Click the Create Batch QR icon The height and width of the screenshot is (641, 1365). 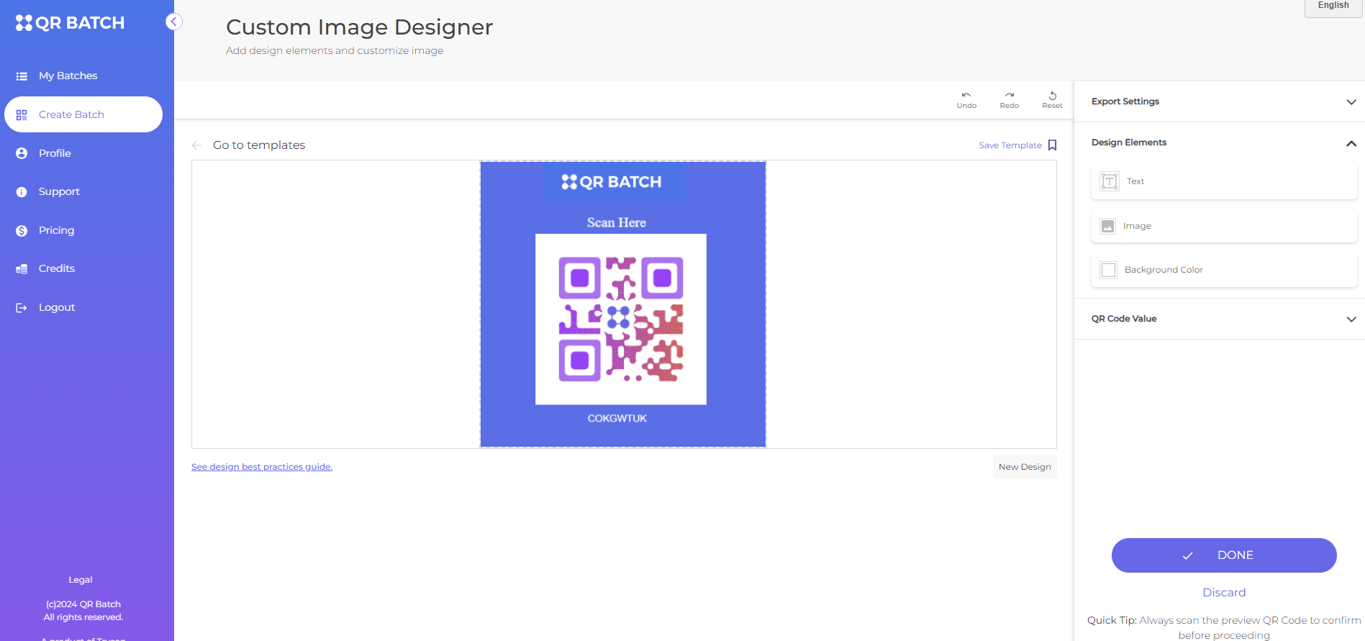coord(22,115)
